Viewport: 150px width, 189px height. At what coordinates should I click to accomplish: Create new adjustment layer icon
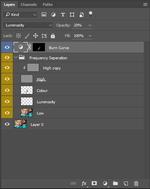pyautogui.click(x=105, y=184)
